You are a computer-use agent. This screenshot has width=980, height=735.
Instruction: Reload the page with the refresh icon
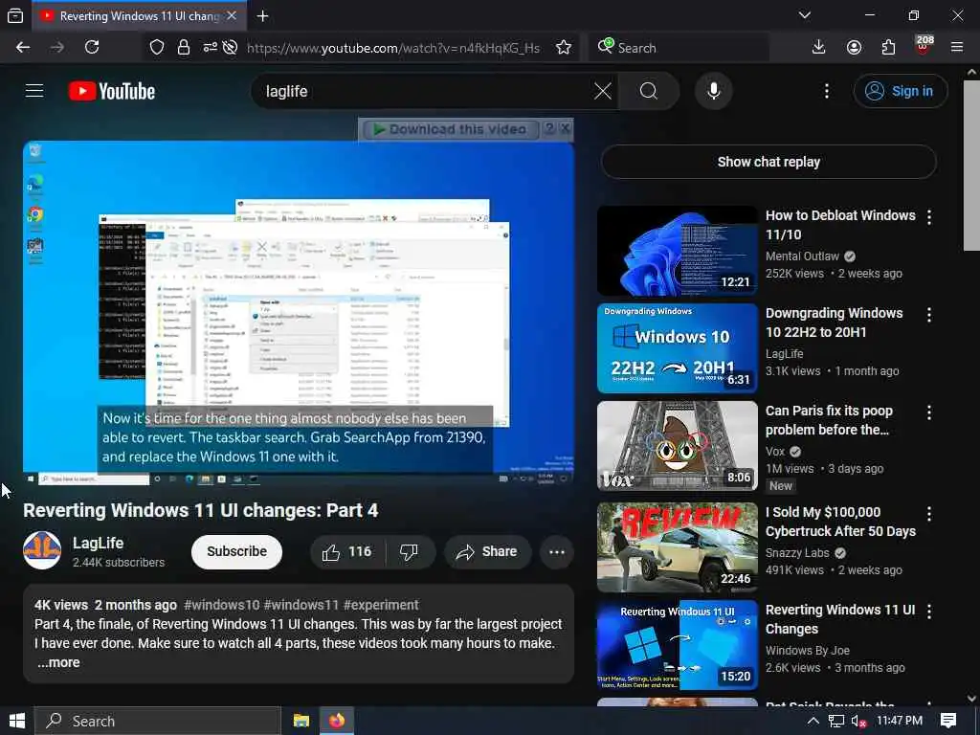92,48
